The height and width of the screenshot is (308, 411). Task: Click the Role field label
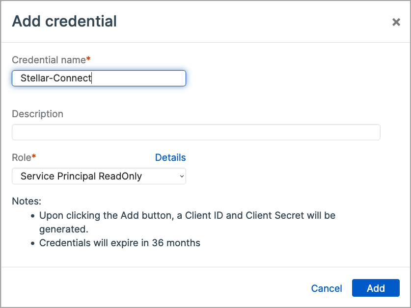22,157
